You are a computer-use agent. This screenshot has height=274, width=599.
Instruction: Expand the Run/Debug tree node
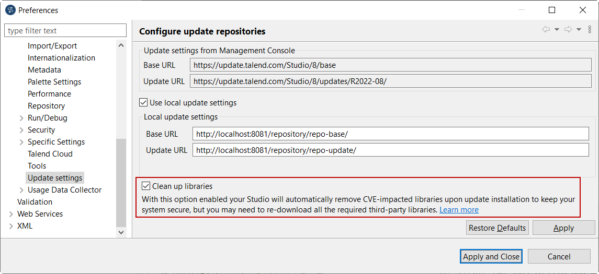coord(21,118)
